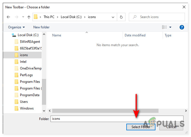Refresh the icons folder view

(x=121, y=17)
